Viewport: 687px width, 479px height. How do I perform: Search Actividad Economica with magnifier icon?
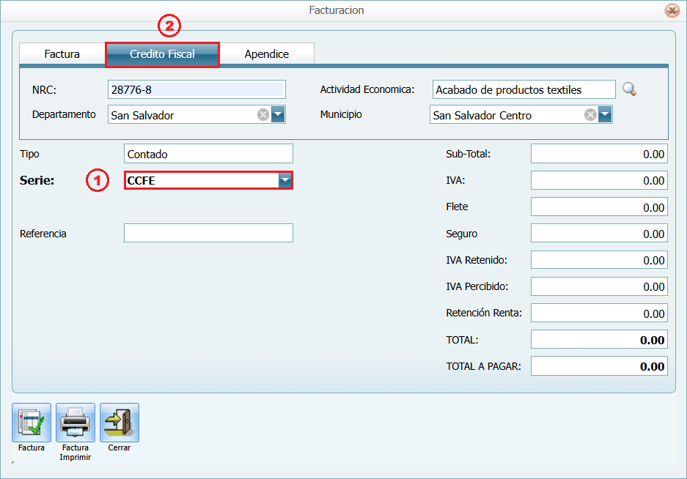[x=629, y=89]
